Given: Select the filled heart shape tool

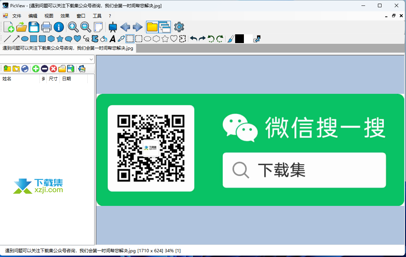Looking at the screenshot, I should pyautogui.click(x=77, y=39).
